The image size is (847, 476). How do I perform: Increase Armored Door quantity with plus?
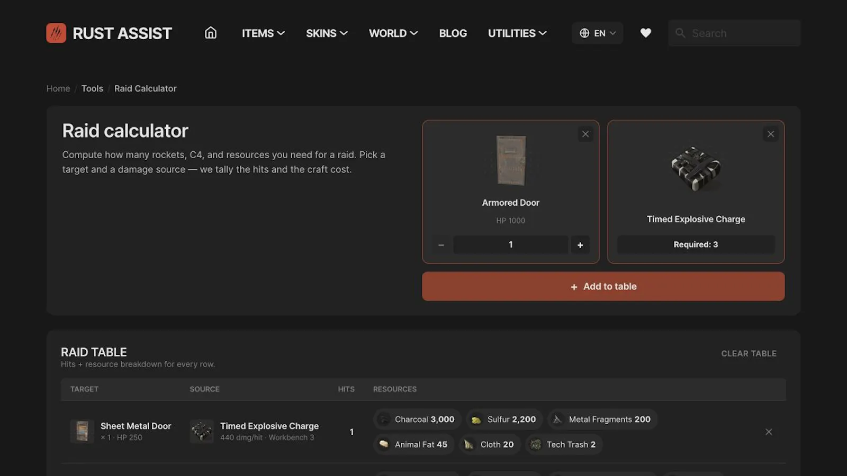tap(580, 245)
